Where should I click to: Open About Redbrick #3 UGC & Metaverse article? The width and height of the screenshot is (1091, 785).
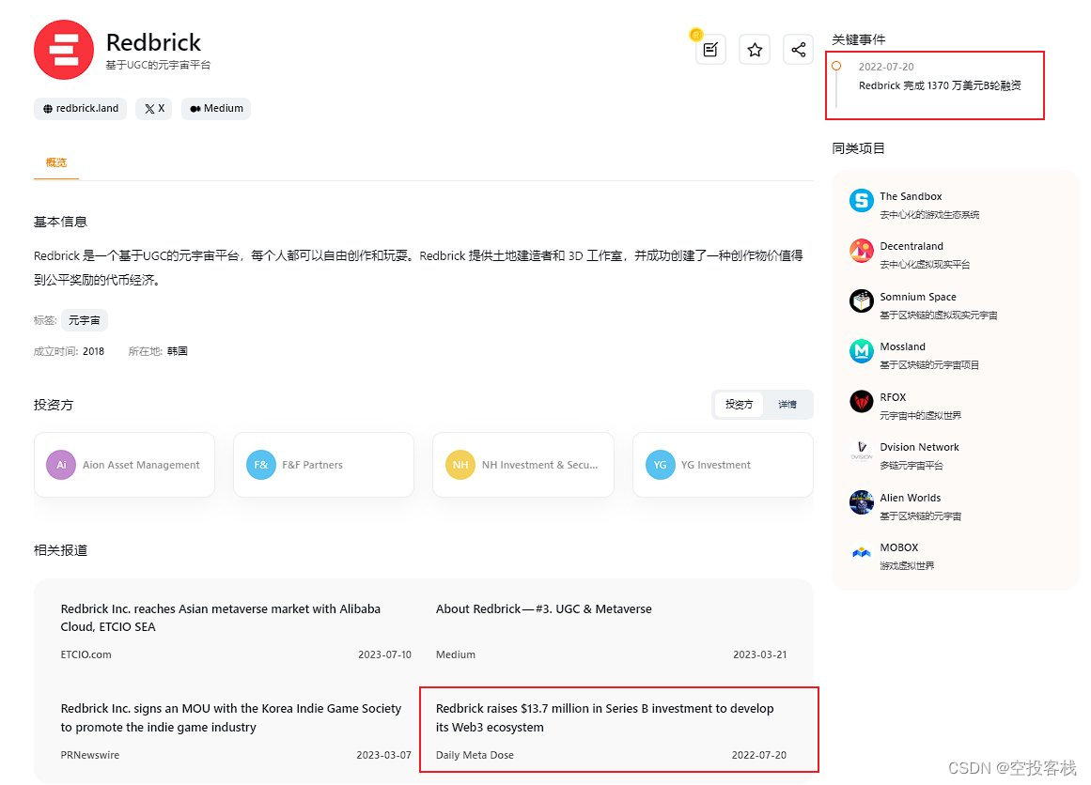[x=543, y=608]
